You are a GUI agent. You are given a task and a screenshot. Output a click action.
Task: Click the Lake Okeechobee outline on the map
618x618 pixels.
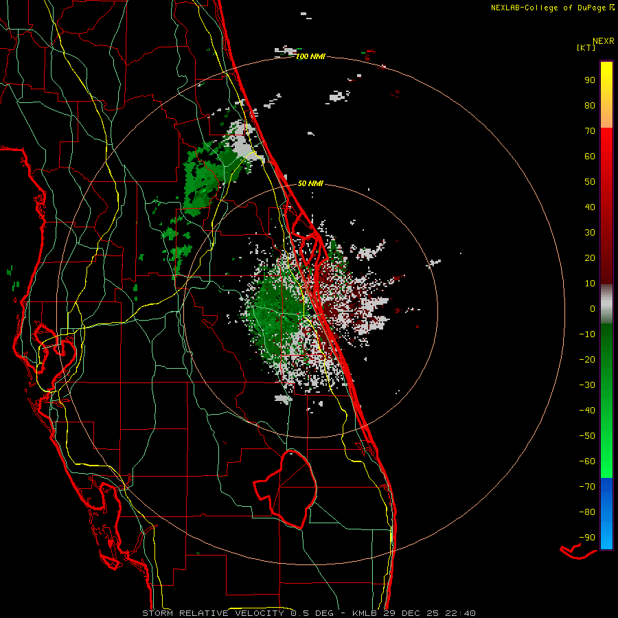point(284,489)
